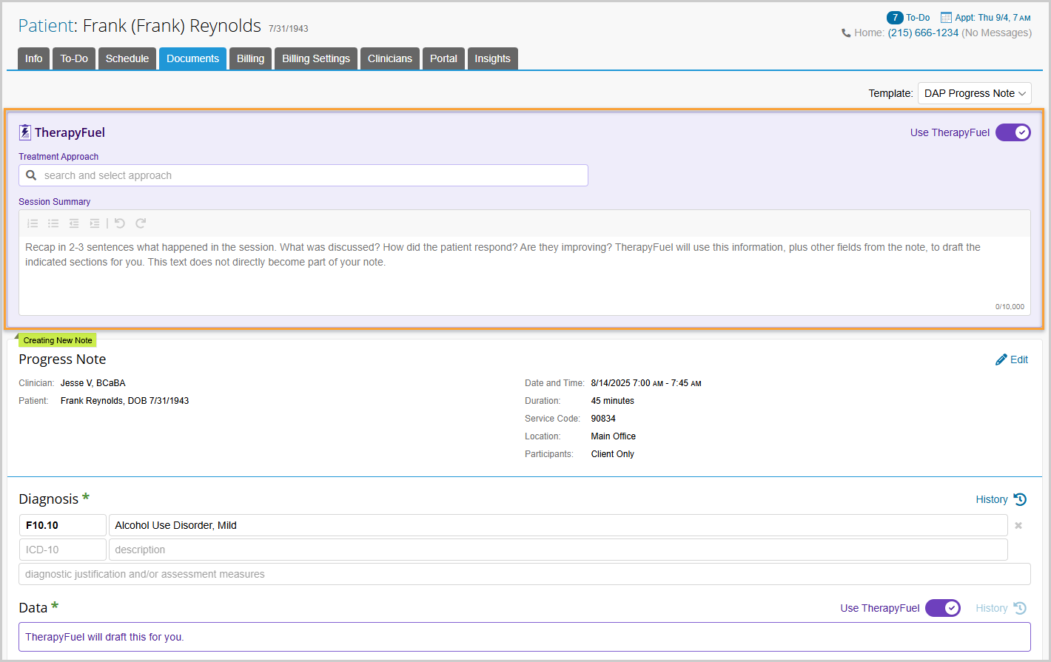Open Diagnosis history via the clock icon
The width and height of the screenshot is (1051, 662).
point(1020,499)
